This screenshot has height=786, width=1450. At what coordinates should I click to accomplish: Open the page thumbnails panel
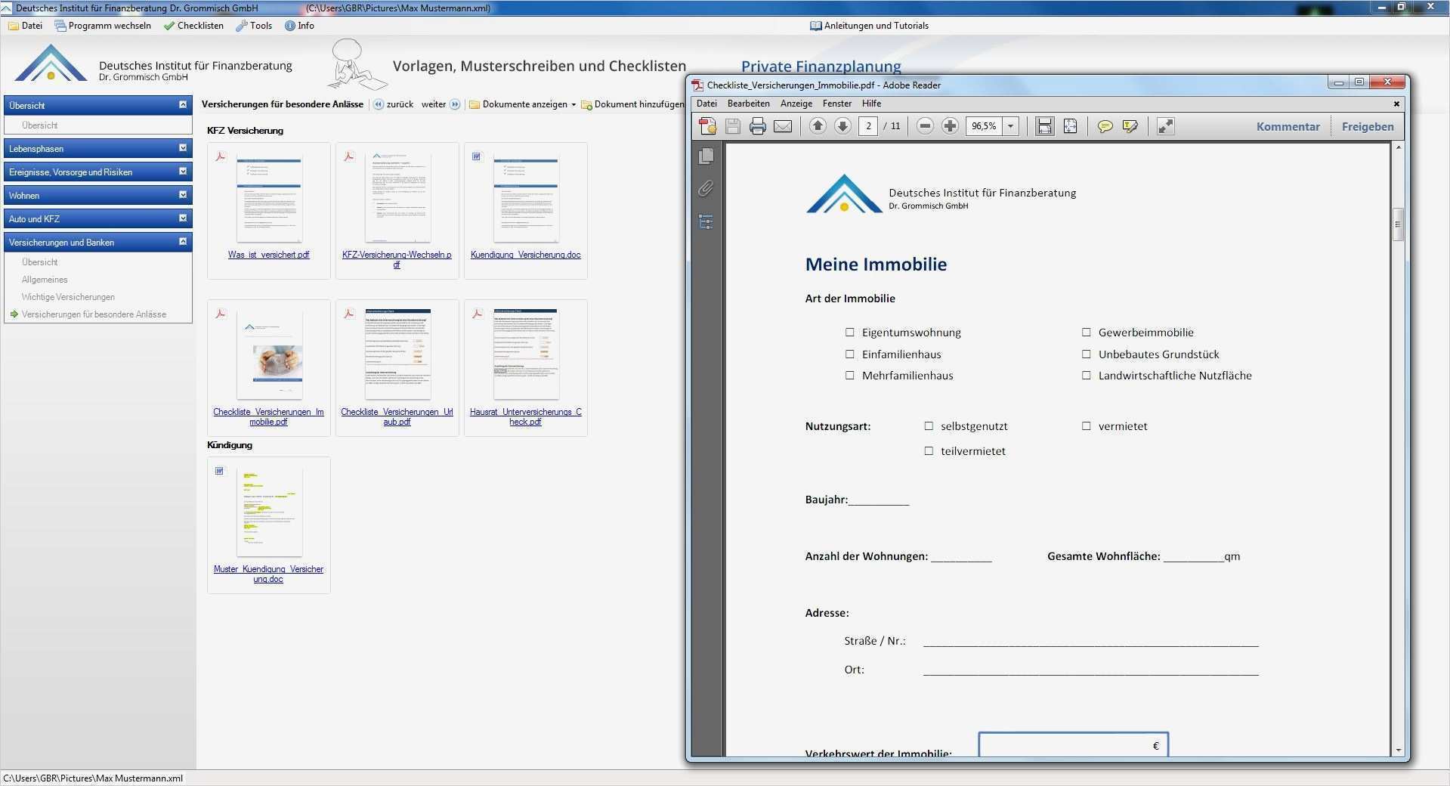[706, 155]
